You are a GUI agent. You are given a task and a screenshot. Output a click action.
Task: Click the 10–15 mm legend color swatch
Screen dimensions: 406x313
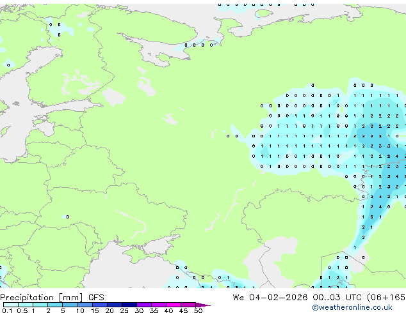point(85,305)
